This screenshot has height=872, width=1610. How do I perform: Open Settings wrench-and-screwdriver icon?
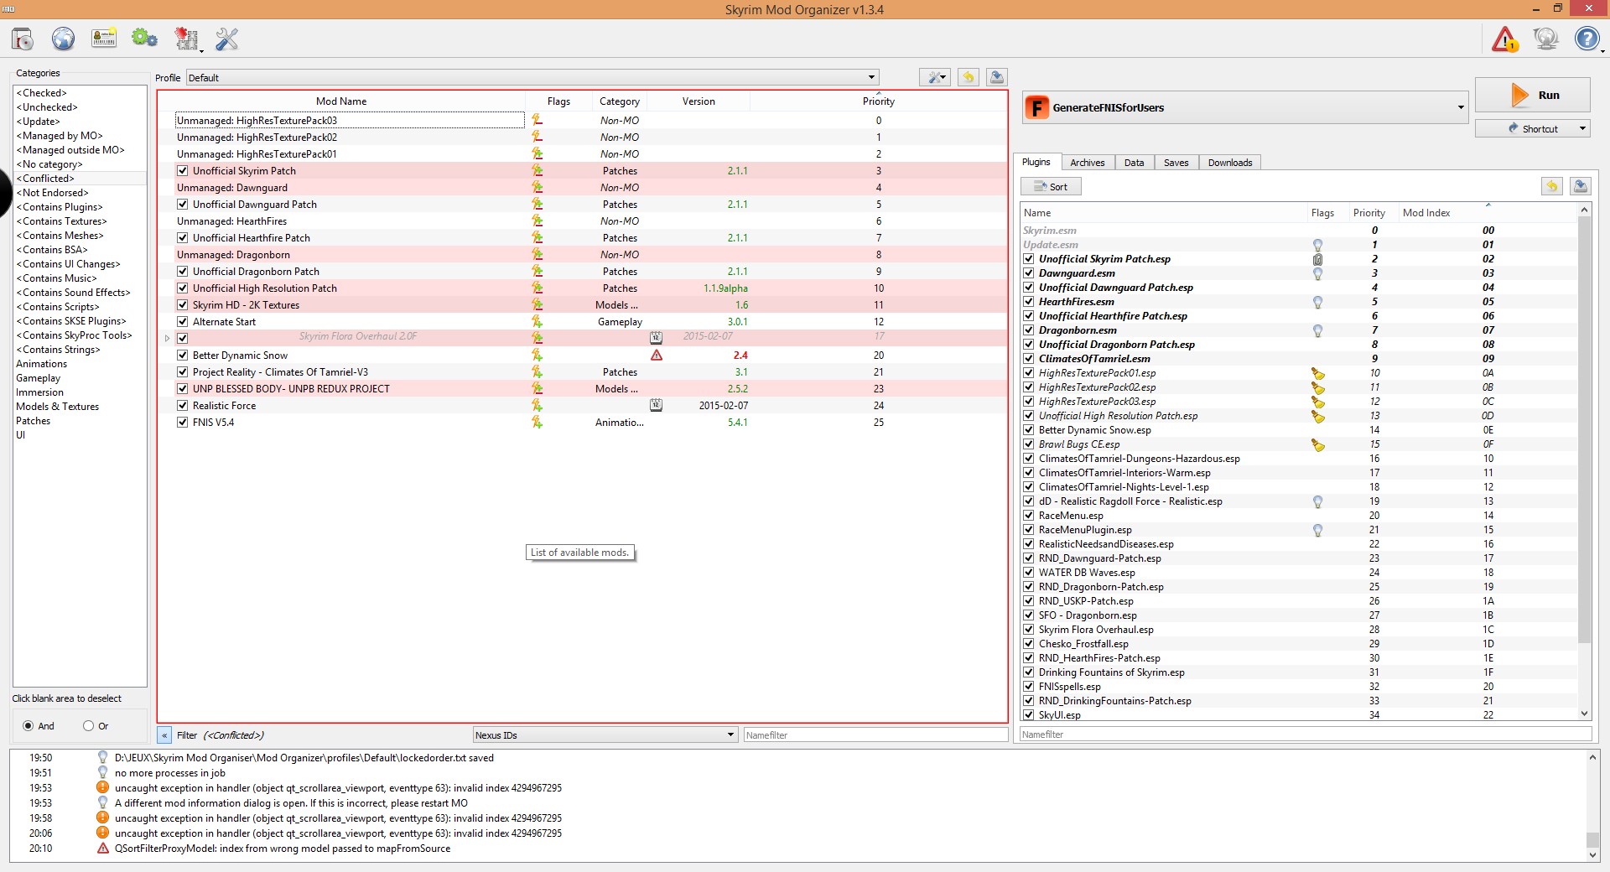(227, 39)
